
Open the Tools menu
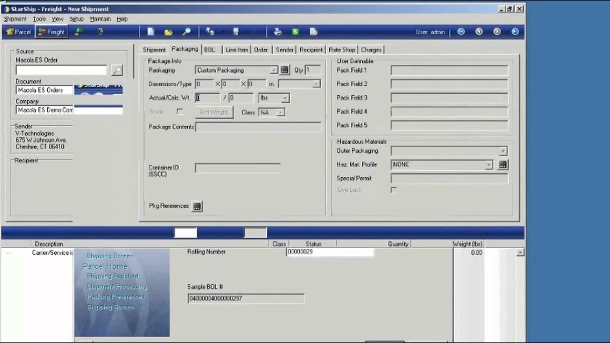[x=39, y=19]
